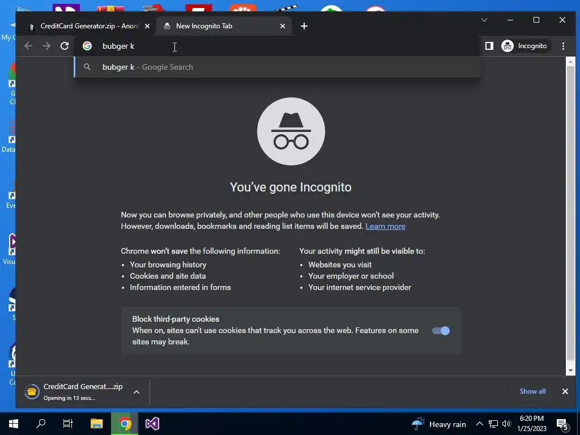Click the page scrollbar down arrow
The width and height of the screenshot is (580, 435).
[570, 370]
